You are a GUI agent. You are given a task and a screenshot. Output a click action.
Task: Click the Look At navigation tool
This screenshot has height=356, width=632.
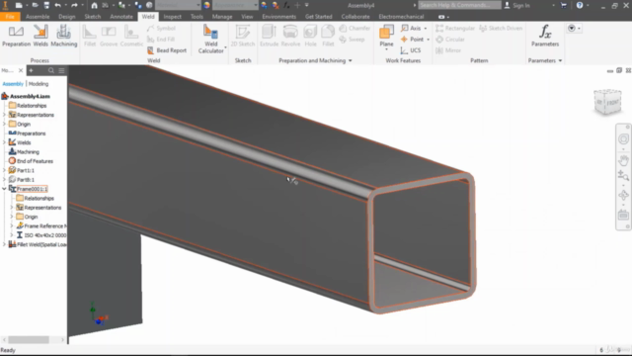(623, 216)
